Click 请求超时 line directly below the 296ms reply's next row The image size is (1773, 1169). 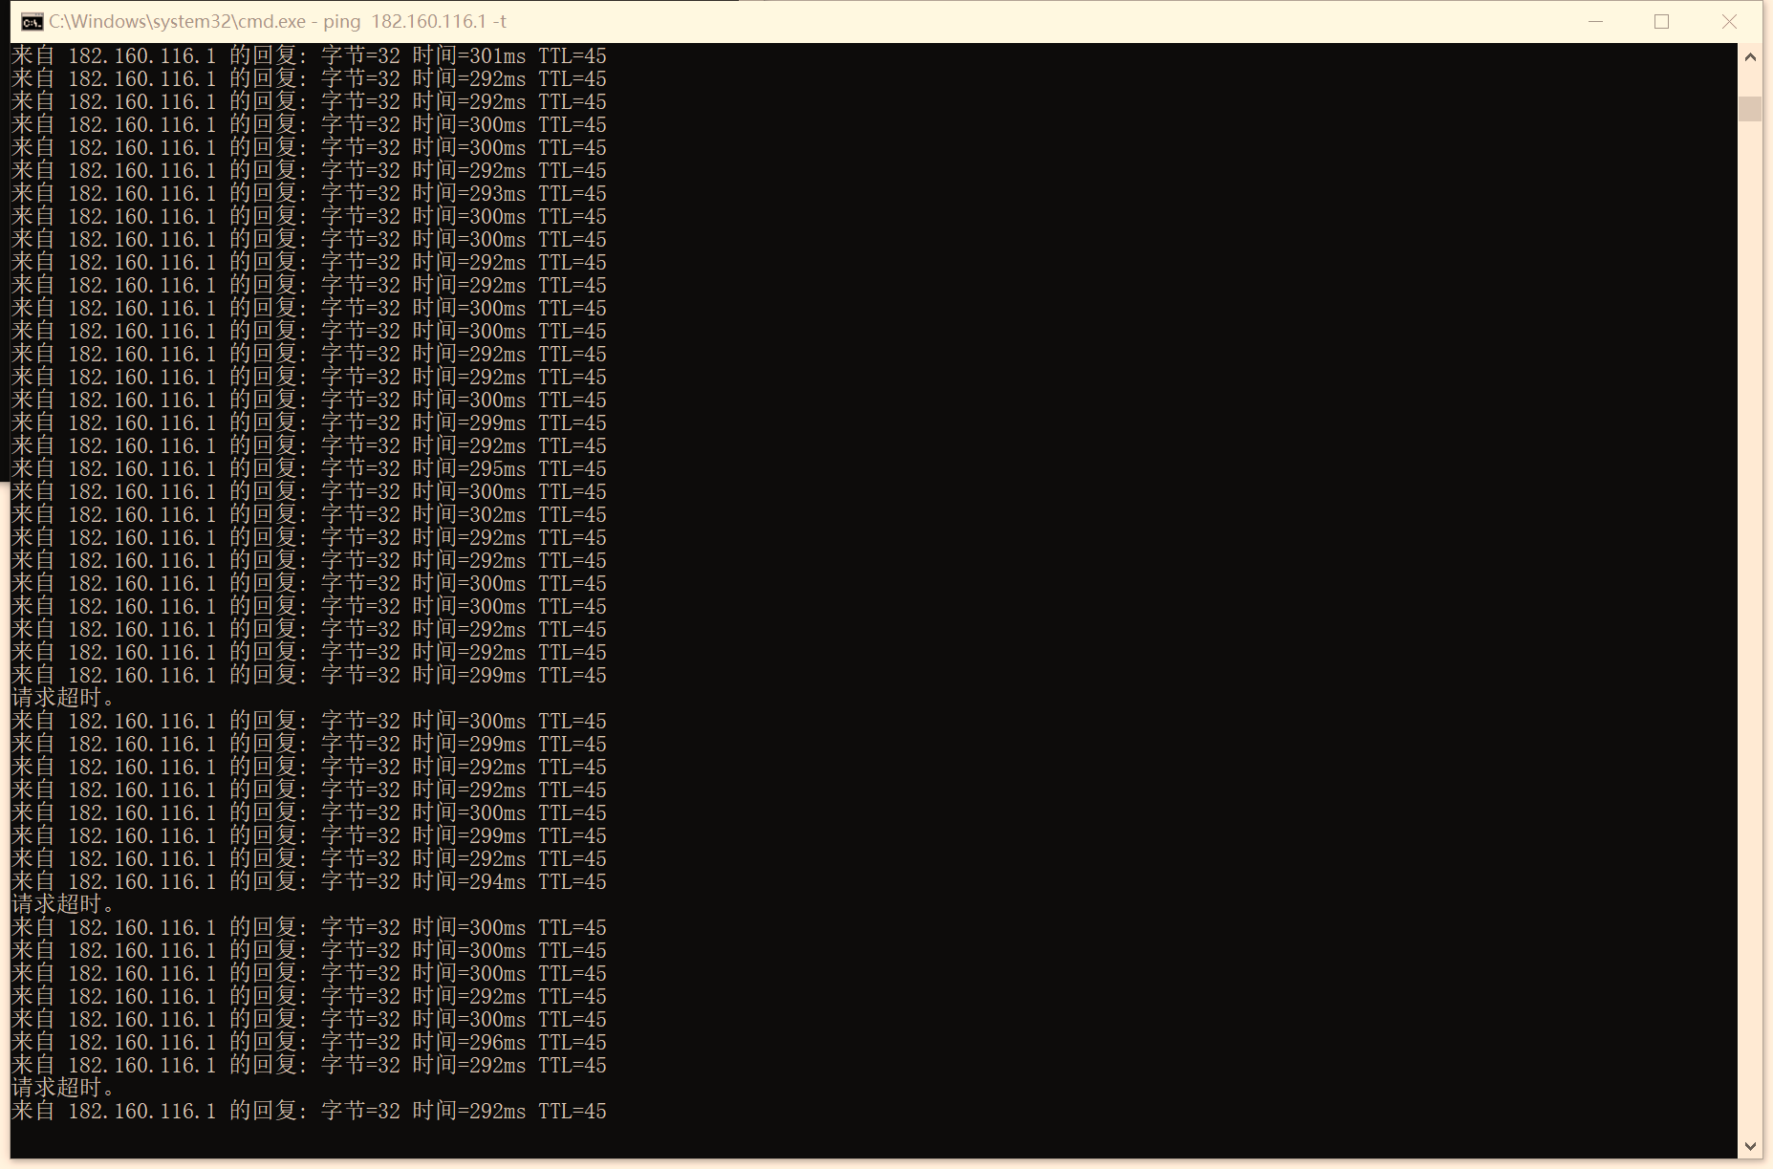(x=63, y=1088)
